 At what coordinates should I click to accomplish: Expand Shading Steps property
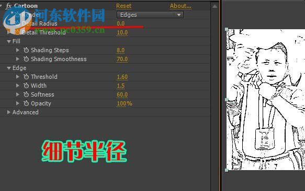point(17,50)
